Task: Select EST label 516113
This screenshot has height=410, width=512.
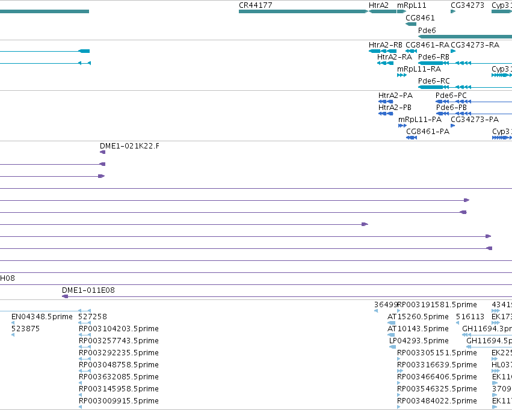Action: coord(470,317)
